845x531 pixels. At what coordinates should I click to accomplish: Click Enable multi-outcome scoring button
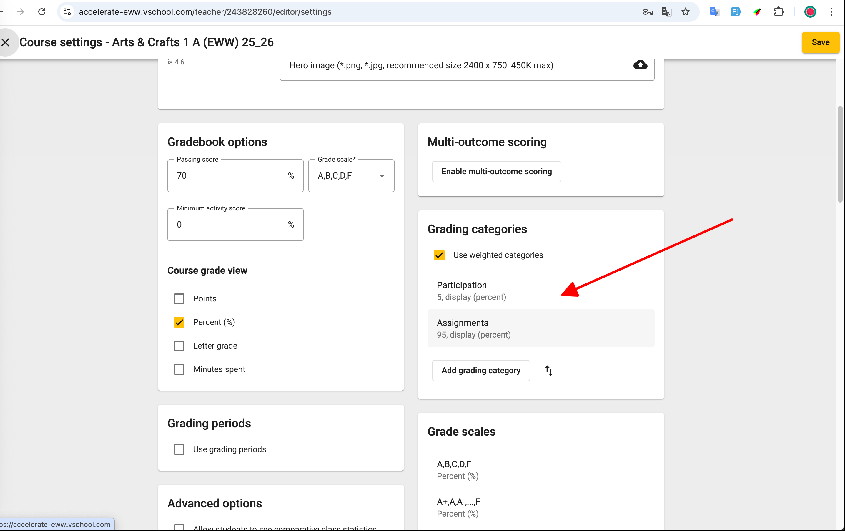coord(496,172)
